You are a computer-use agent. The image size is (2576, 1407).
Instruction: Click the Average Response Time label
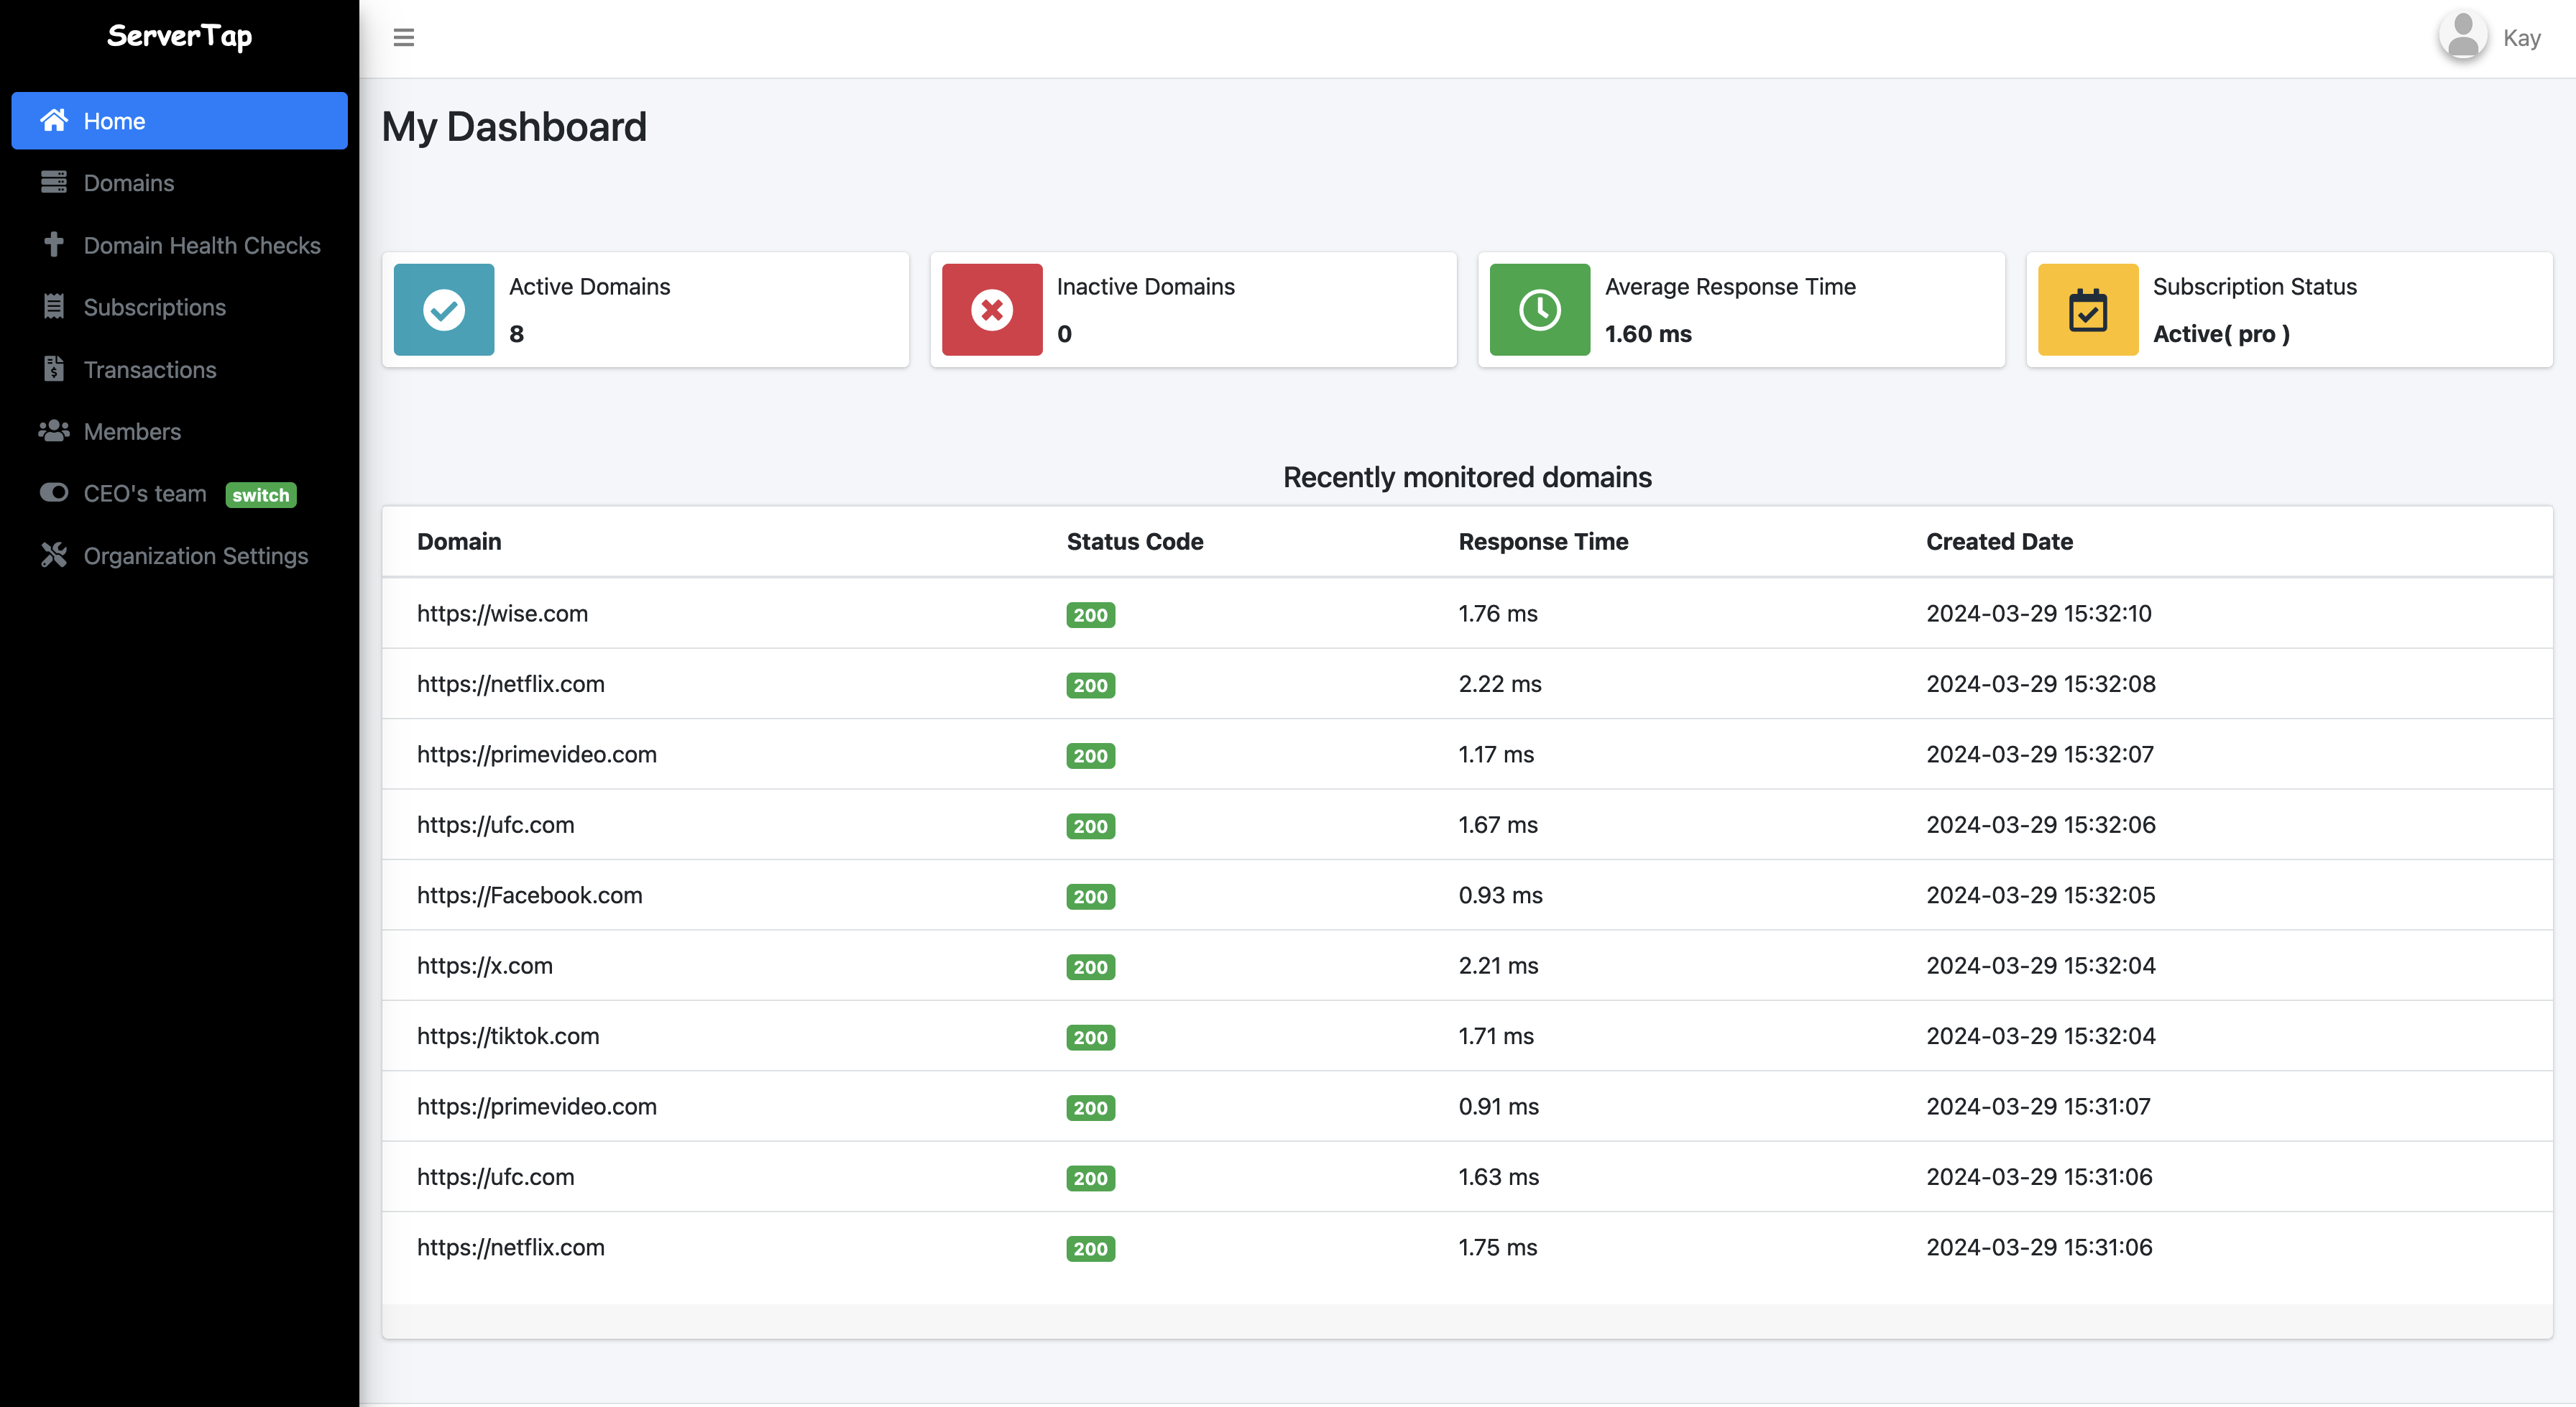click(x=1730, y=286)
